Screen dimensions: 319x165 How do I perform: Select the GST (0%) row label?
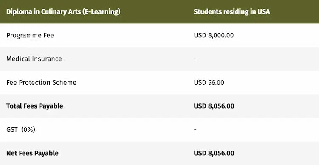click(21, 130)
